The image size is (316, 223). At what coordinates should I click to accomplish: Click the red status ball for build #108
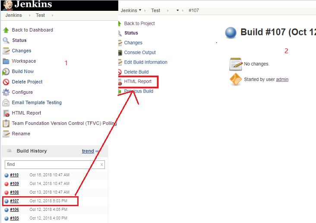click(x=6, y=192)
